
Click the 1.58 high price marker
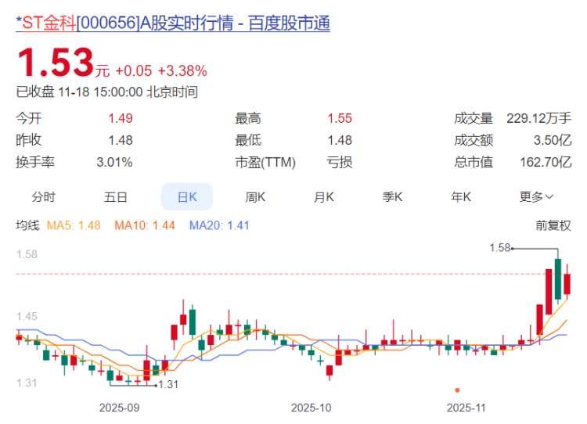click(500, 248)
